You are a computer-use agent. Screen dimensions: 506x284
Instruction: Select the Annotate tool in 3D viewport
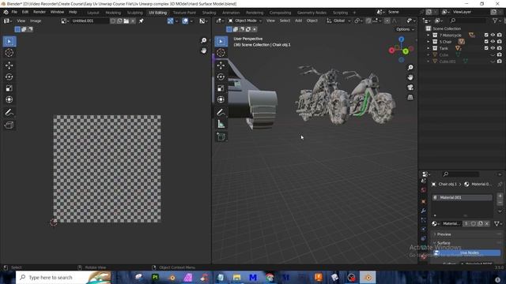(x=221, y=112)
